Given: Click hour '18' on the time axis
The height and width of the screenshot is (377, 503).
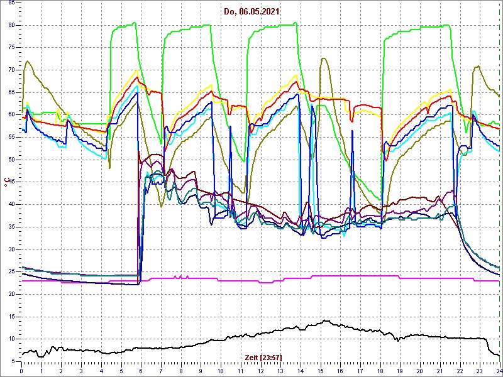Looking at the screenshot, I should pyautogui.click(x=380, y=371).
